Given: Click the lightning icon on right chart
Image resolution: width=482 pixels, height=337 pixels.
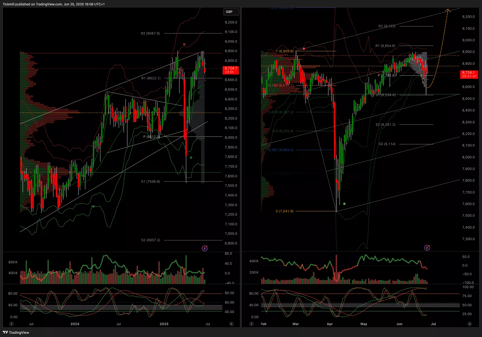Looking at the screenshot, I should point(427,248).
